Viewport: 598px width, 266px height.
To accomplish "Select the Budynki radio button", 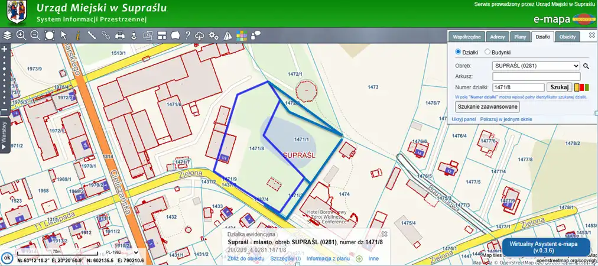I will (487, 52).
